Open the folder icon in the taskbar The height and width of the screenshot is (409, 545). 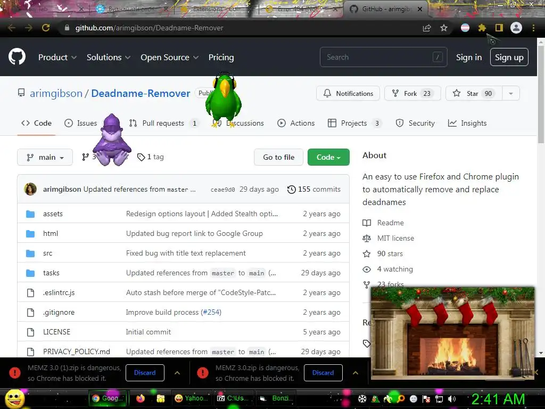160,398
